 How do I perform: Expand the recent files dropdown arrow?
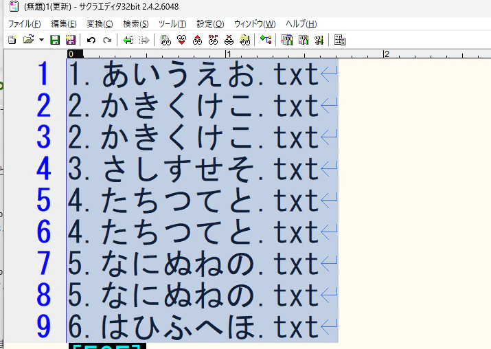[x=41, y=40]
